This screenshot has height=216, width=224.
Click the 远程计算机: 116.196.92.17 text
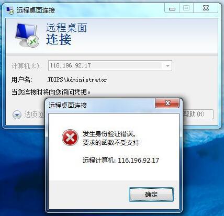tap(121, 160)
